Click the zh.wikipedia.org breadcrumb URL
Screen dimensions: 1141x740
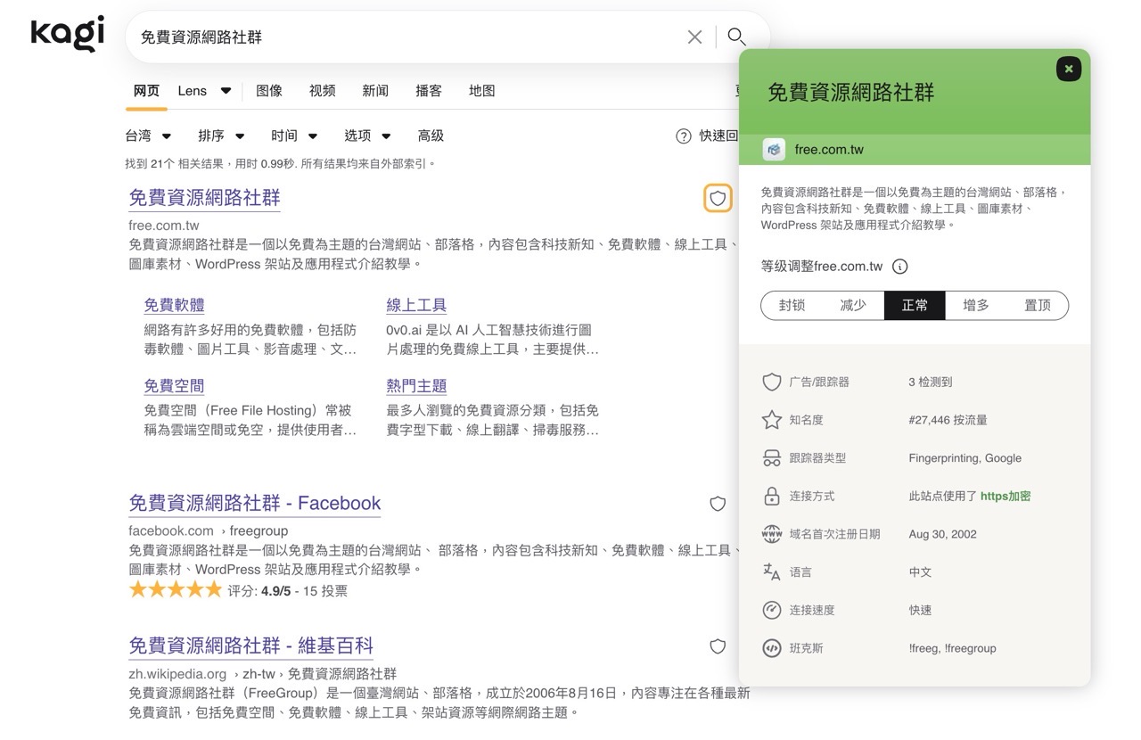[262, 673]
